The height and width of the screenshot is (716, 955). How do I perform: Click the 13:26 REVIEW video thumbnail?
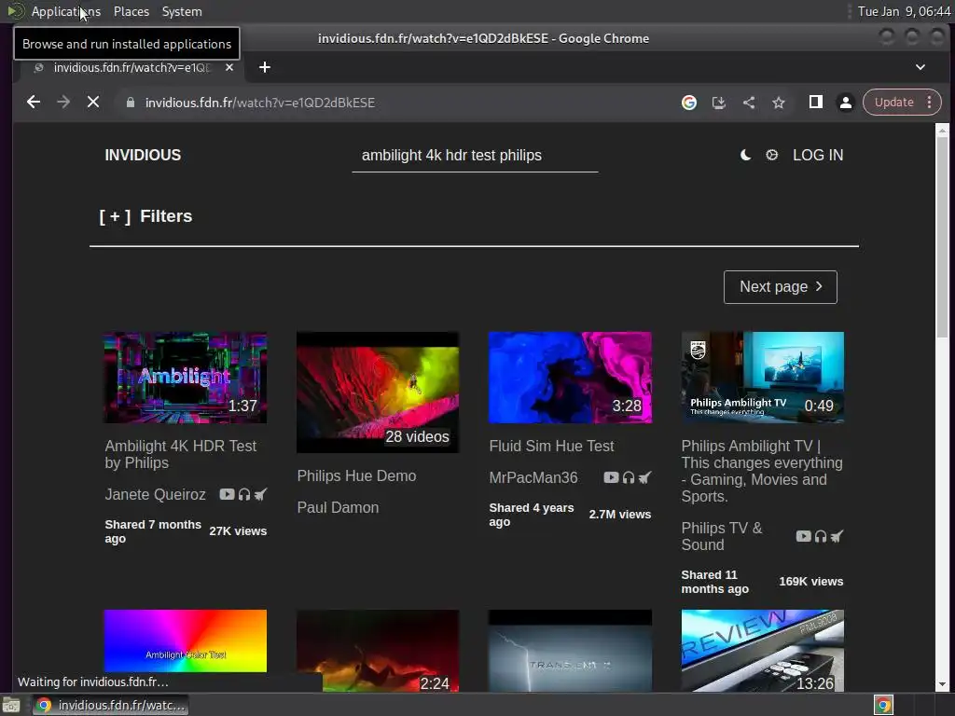[763, 650]
